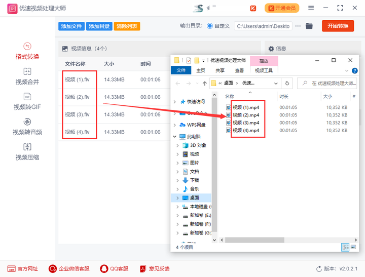Collapse 此电脑 in navigation tree
Viewport: 365px width, 277px height.
[175, 137]
